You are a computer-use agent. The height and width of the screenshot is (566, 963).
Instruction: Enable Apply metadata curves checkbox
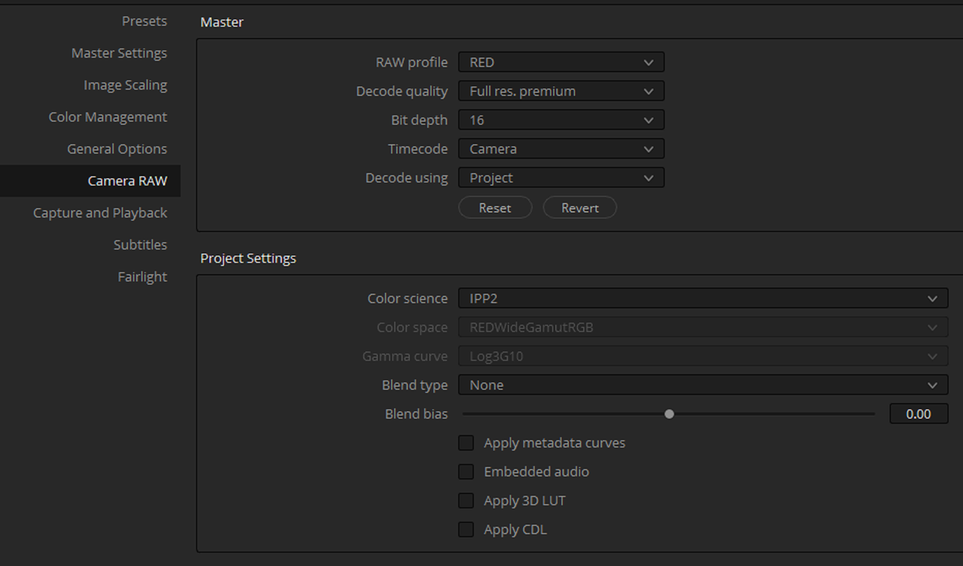pos(466,443)
